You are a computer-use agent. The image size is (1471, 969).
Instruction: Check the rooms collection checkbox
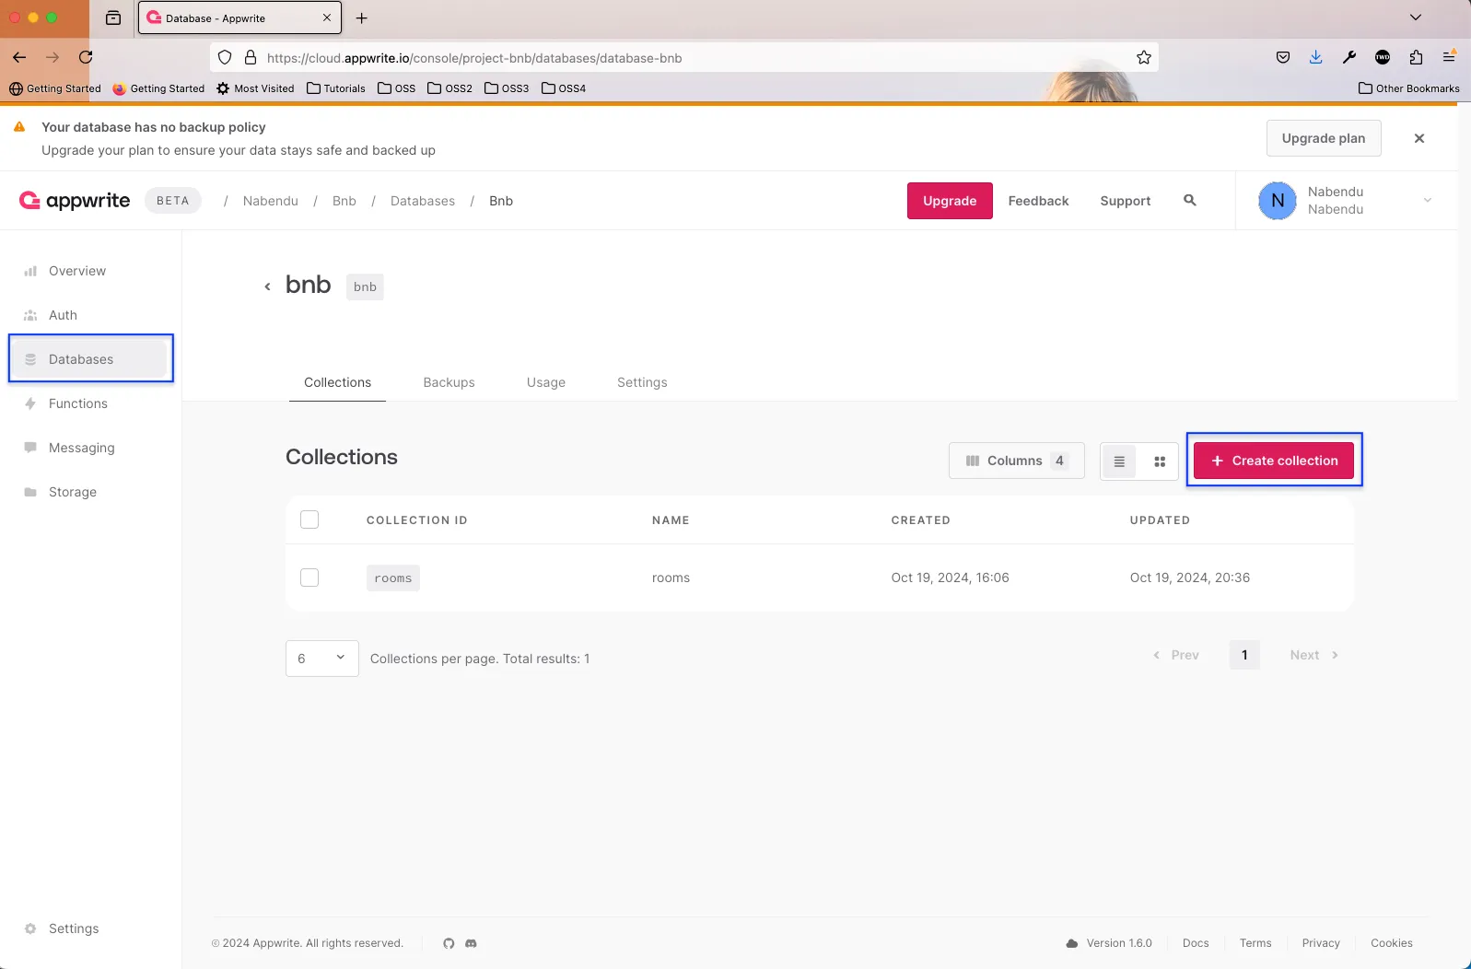(309, 578)
